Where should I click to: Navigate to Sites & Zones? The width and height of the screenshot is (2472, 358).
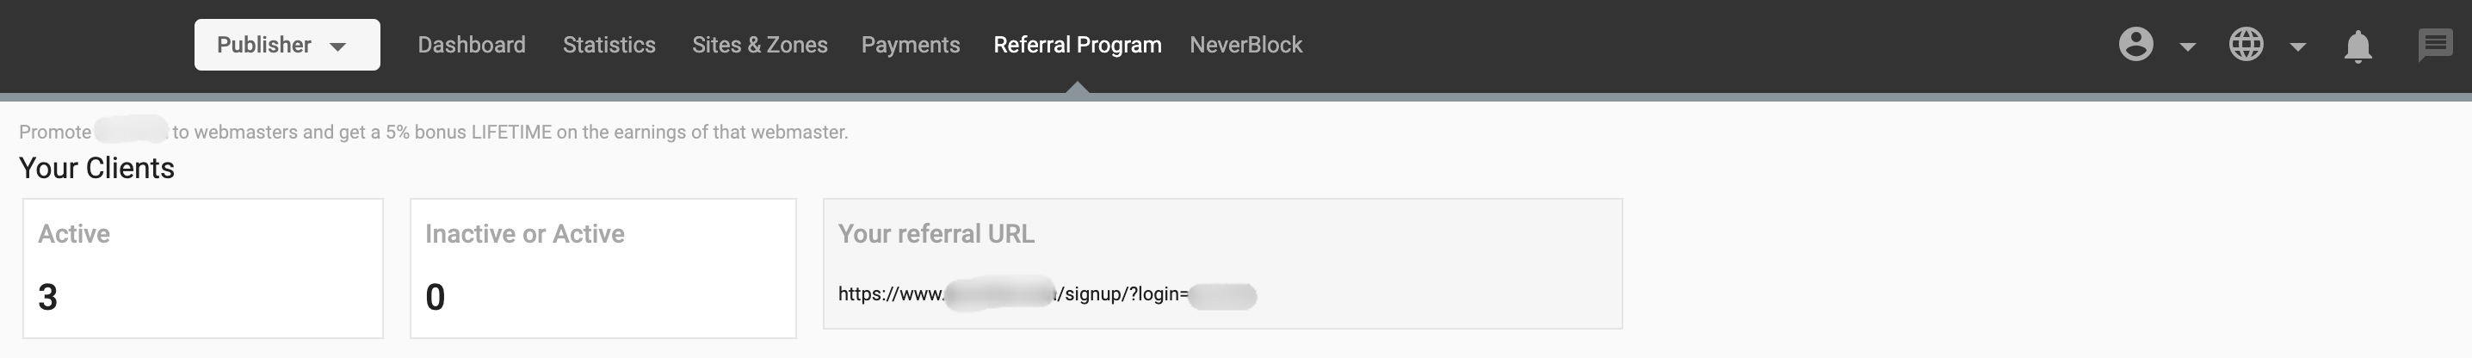pos(760,45)
